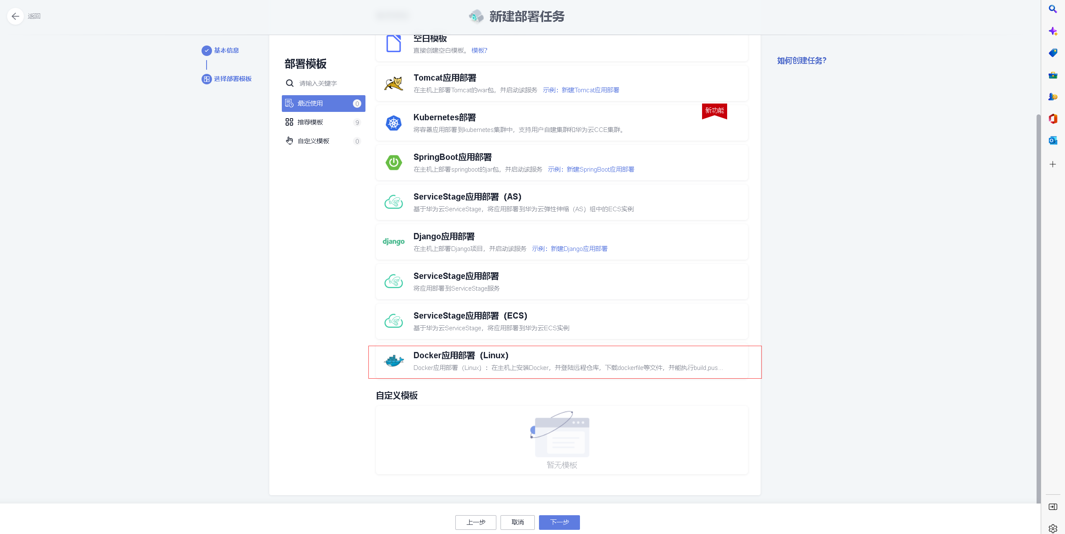Click the Kubernetes helm wheel icon

pyautogui.click(x=393, y=123)
